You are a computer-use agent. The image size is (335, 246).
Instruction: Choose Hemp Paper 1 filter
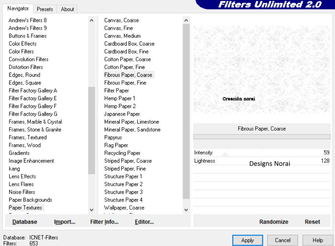120,98
